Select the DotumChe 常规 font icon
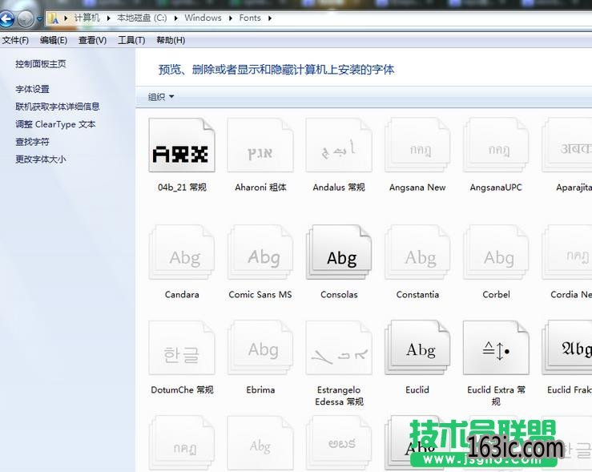Image resolution: width=592 pixels, height=472 pixels. pyautogui.click(x=183, y=349)
